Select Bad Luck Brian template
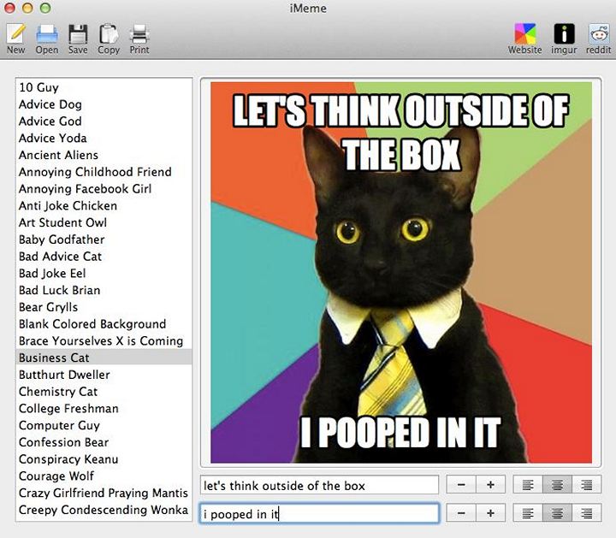The image size is (616, 538). click(x=104, y=290)
